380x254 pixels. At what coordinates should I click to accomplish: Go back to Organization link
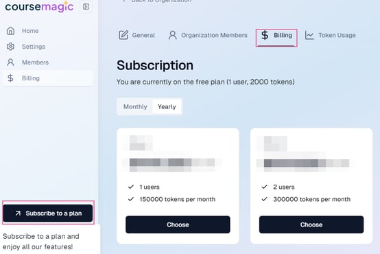tap(157, 1)
